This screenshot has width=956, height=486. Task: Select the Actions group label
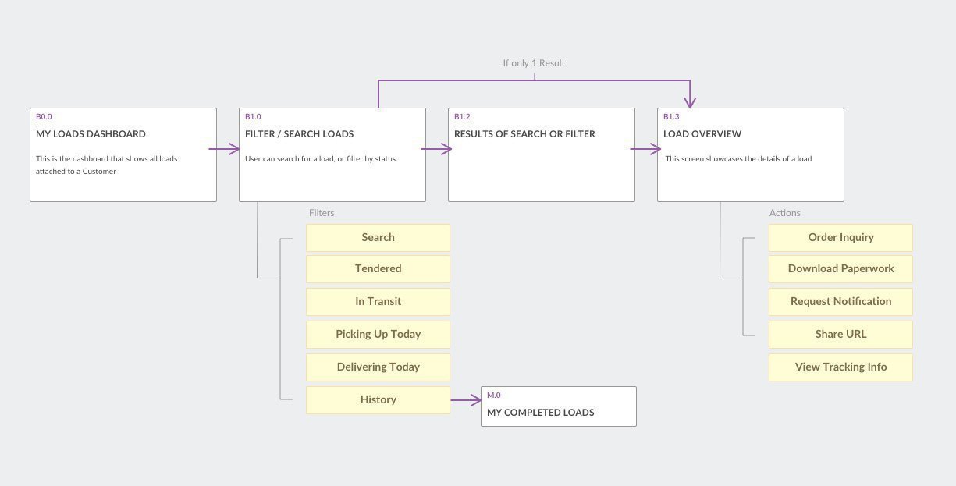[x=785, y=213]
